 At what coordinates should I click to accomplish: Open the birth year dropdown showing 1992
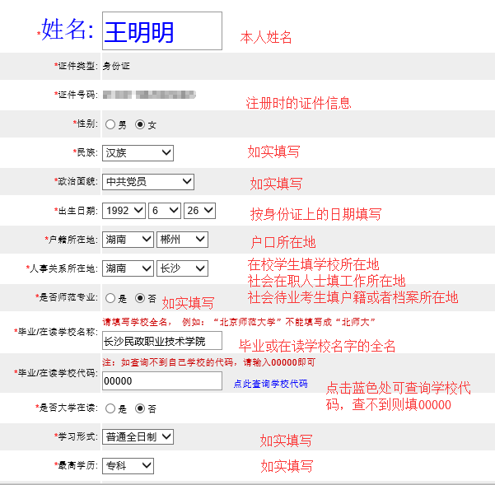pos(124,211)
